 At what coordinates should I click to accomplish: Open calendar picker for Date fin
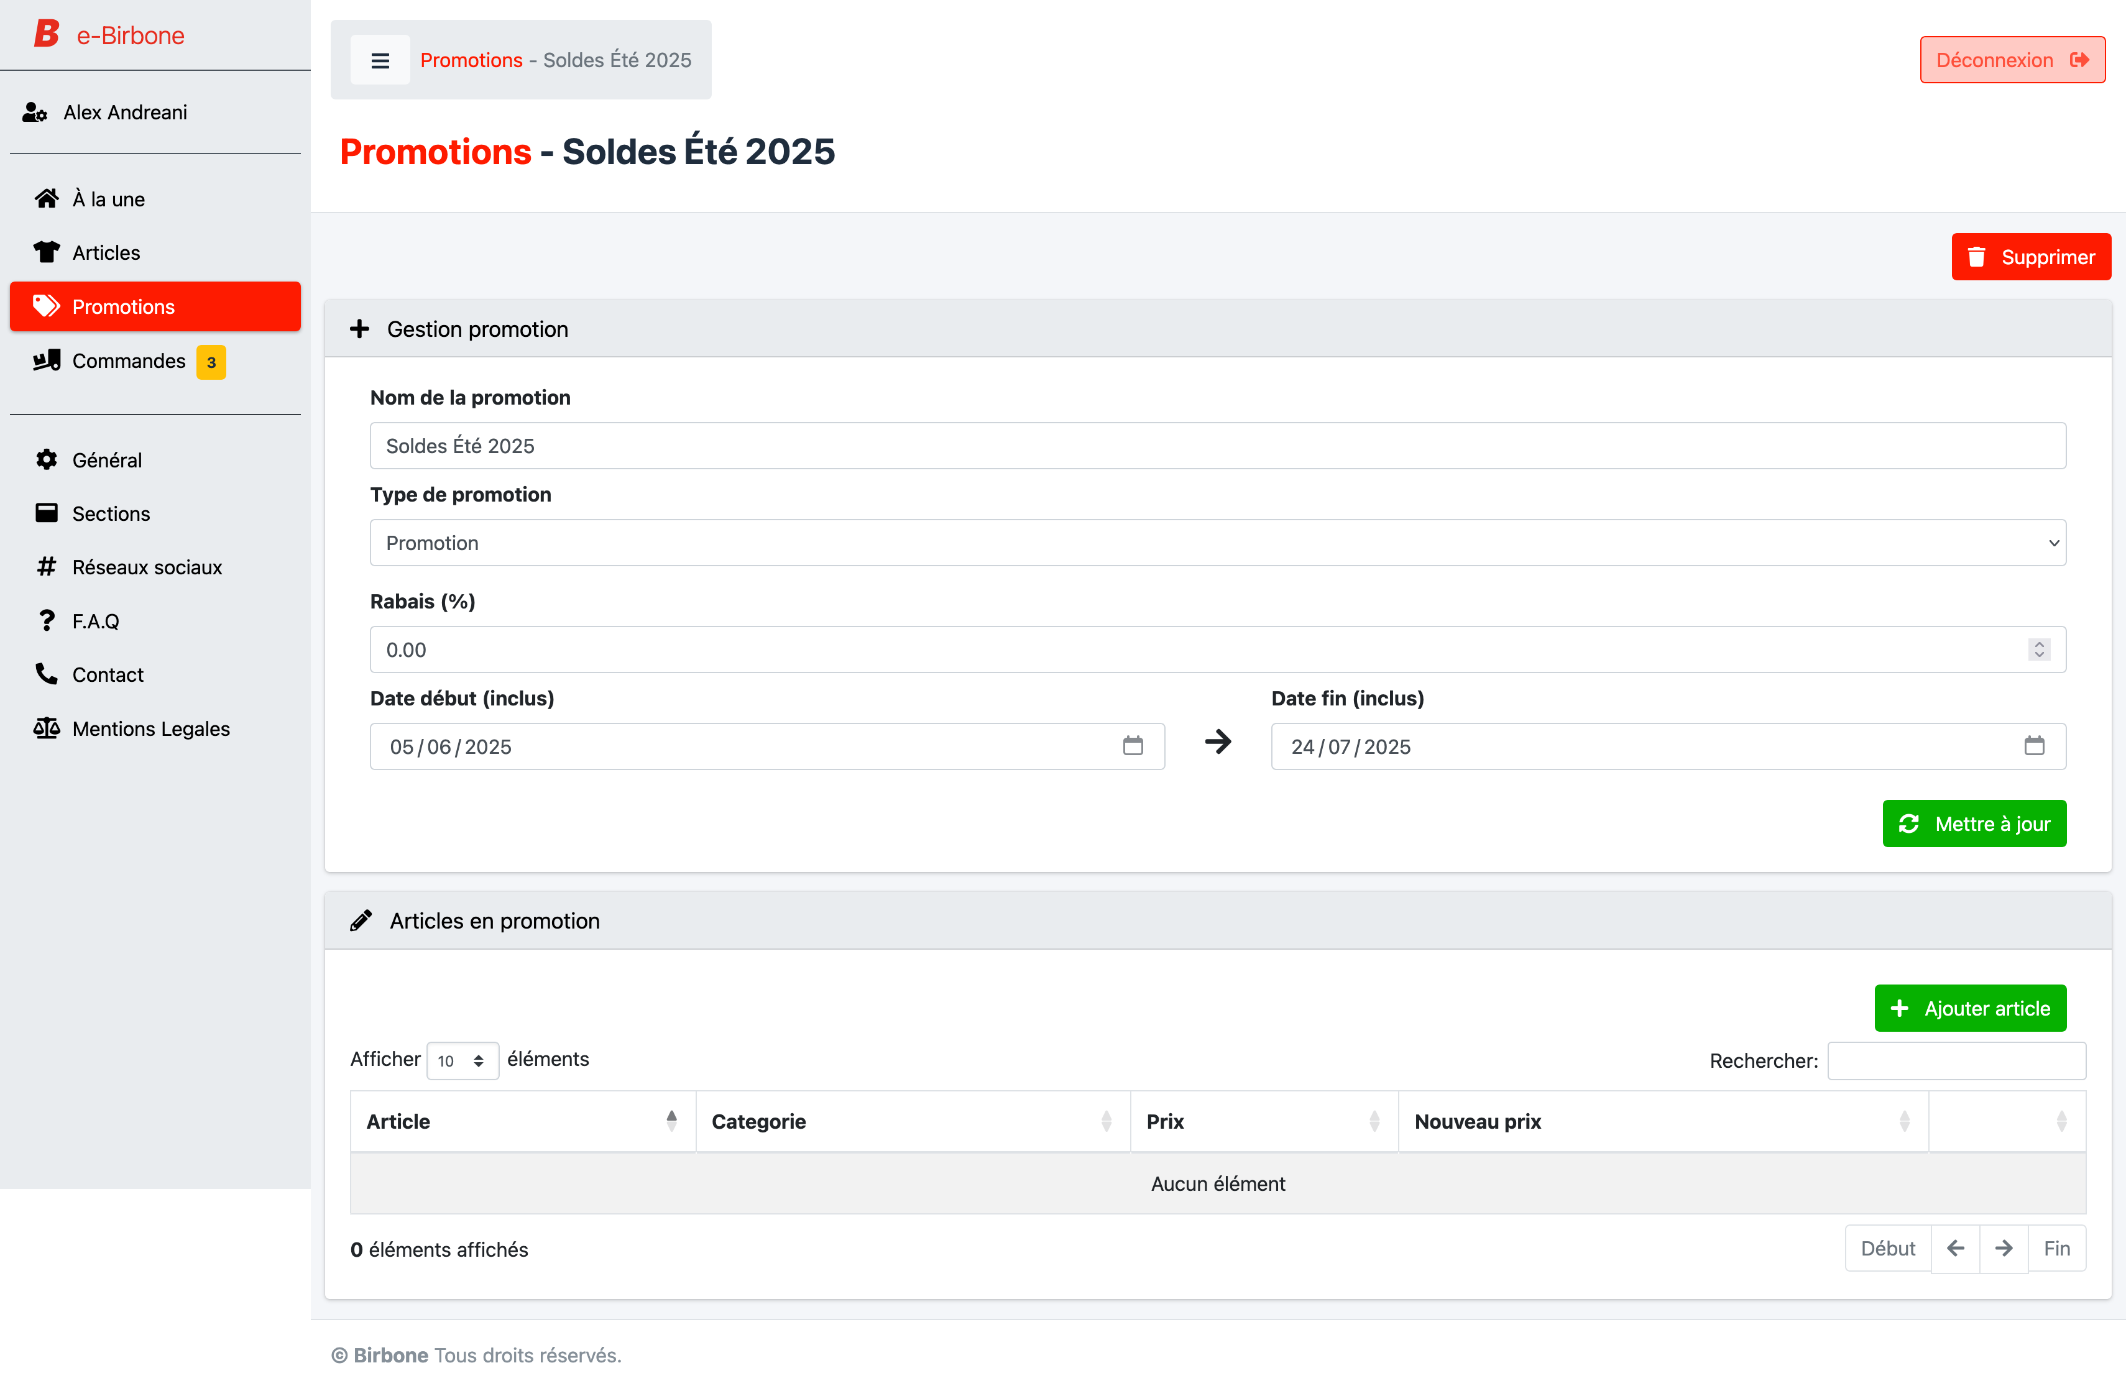pyautogui.click(x=2034, y=746)
